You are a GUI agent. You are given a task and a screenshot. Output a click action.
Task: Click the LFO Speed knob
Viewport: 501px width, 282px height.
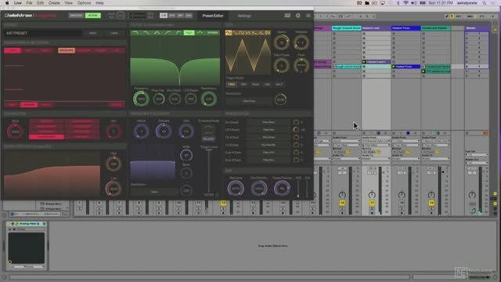tap(282, 42)
